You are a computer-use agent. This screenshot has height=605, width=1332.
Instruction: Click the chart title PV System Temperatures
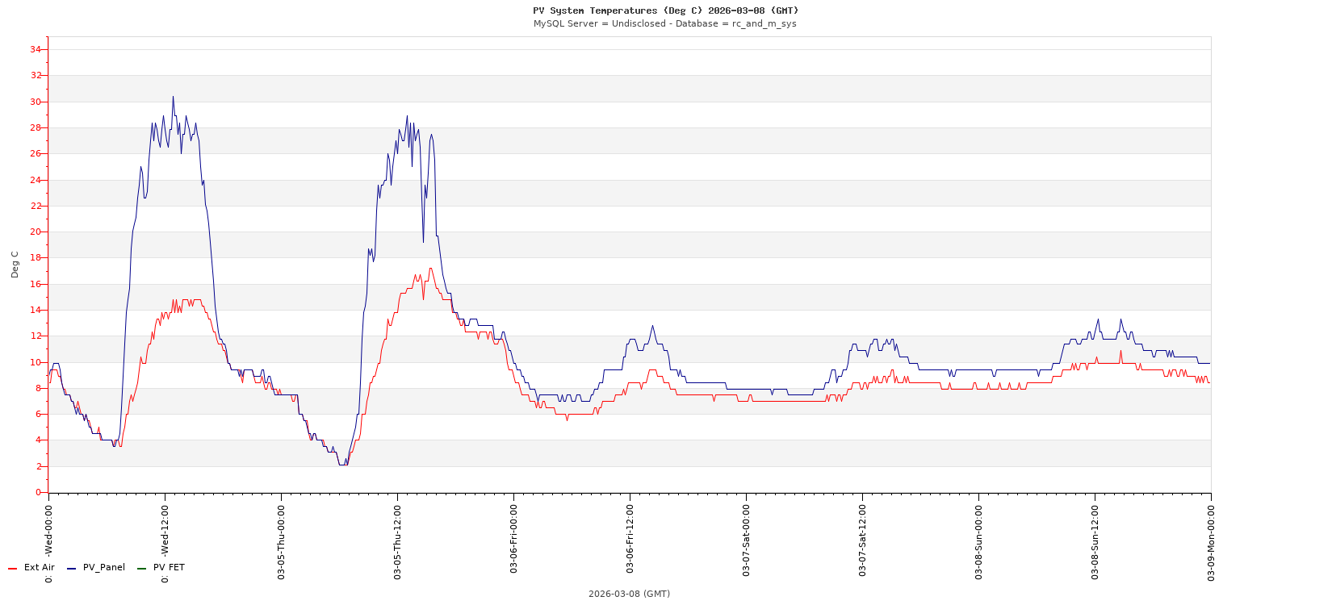click(665, 10)
